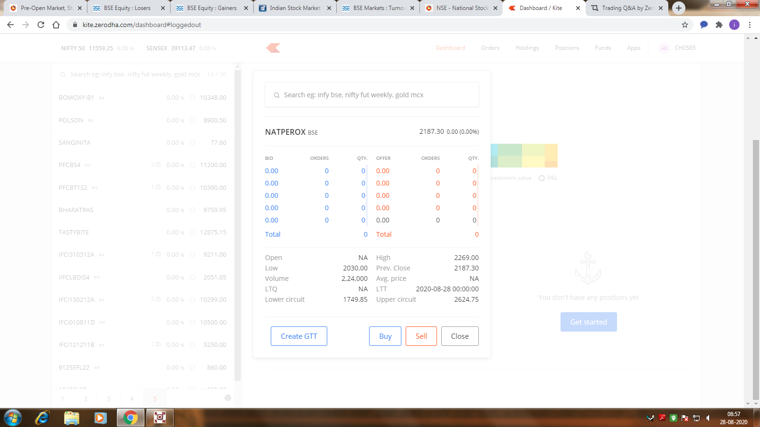Click the user avatar next to CH0585
This screenshot has height=427, width=760.
coord(664,48)
